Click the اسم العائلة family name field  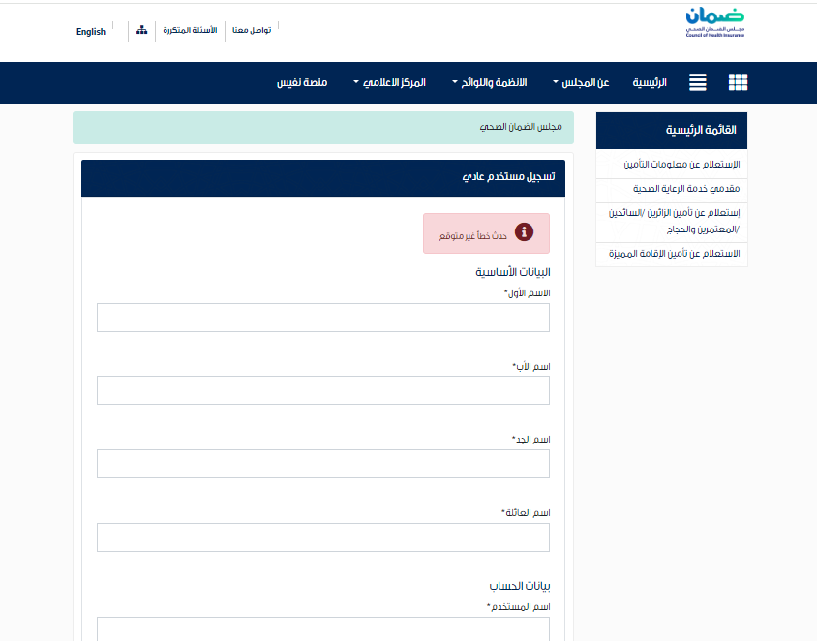pos(323,537)
